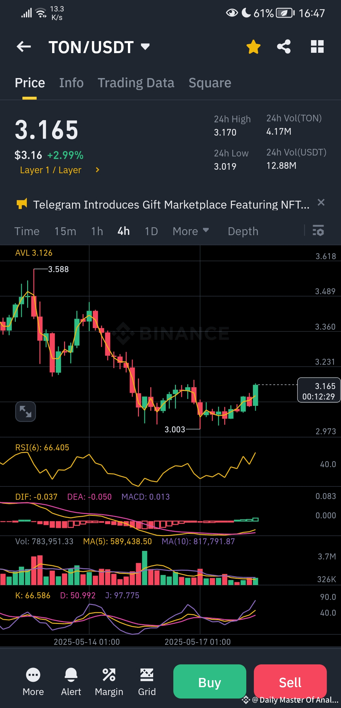Tap the moon do-not-disturb icon in status bar
341x708 pixels.
pyautogui.click(x=246, y=13)
